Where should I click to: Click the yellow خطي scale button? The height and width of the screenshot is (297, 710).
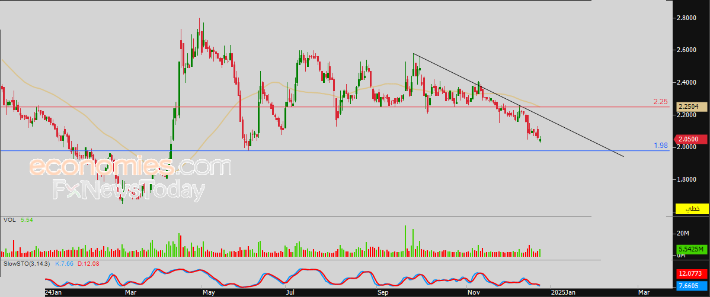coord(692,209)
